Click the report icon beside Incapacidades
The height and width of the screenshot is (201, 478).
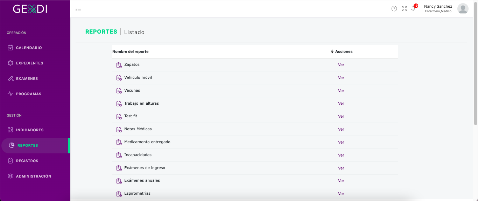[119, 155]
